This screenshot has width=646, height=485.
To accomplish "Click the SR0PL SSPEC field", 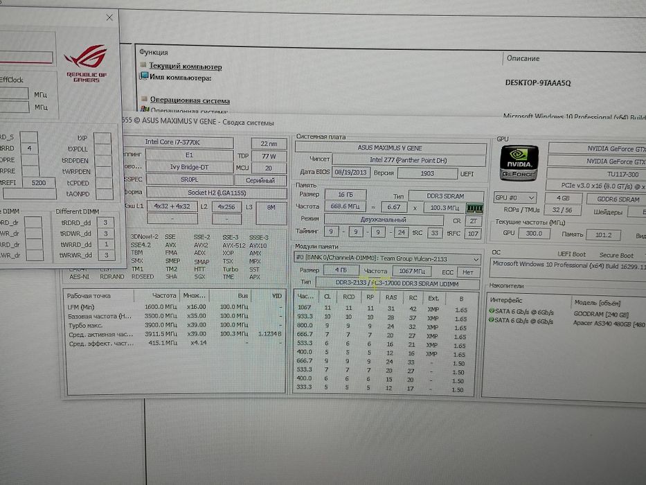I will [190, 180].
